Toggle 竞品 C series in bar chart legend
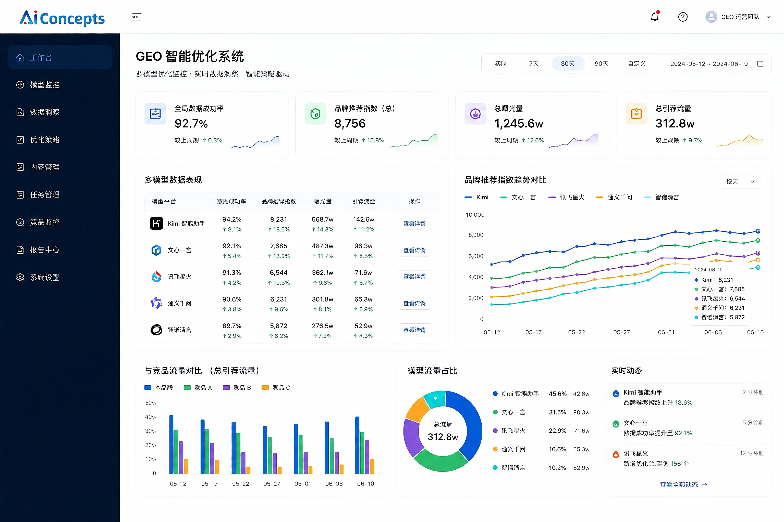 click(276, 387)
